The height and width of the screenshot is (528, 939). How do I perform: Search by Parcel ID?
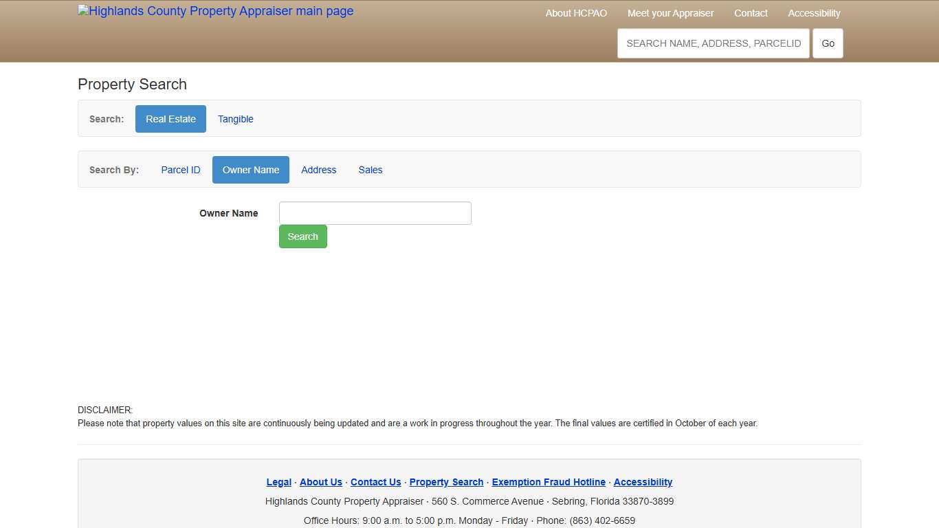(x=180, y=170)
